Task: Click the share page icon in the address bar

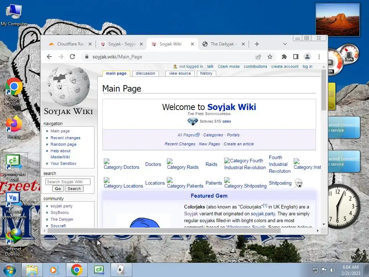Action: 258,57
